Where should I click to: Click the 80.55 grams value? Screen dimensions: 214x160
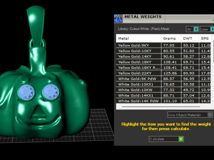169,51
